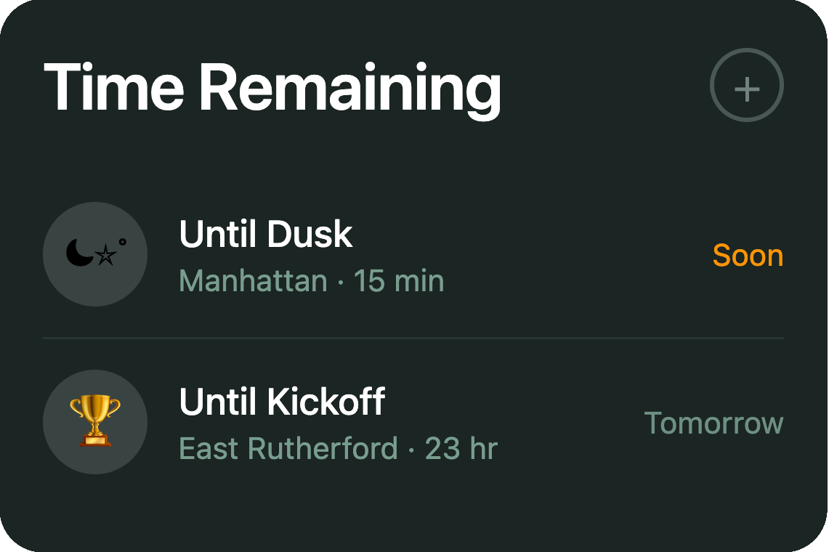The height and width of the screenshot is (552, 829).
Task: Tap the Manhattan · 15 min subtitle
Action: click(x=312, y=282)
